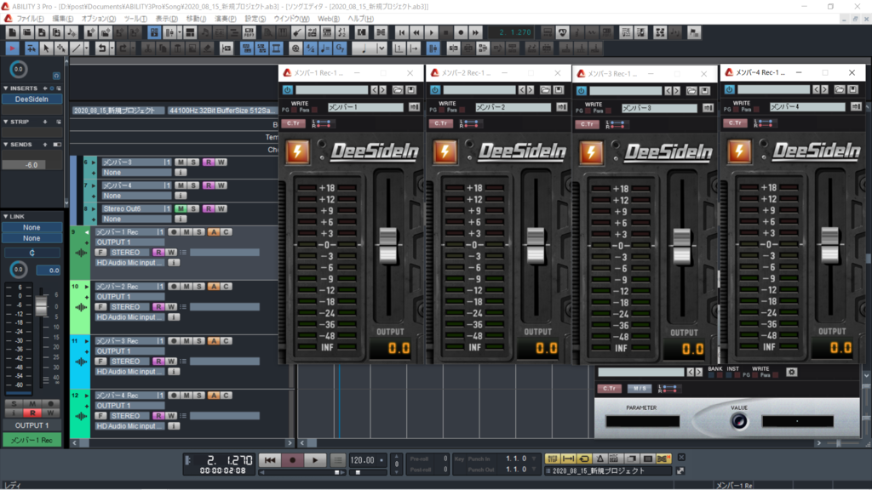
Task: Click the G7 chord icon
Action: point(341,48)
